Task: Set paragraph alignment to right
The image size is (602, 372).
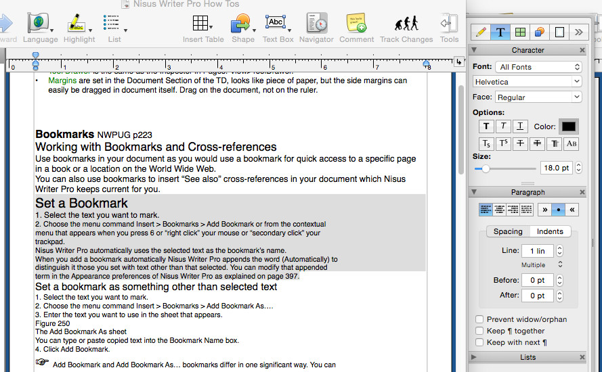Action: point(513,210)
